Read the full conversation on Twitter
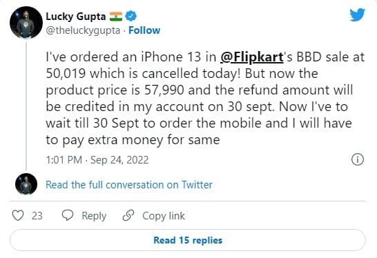Image resolution: width=377 pixels, height=258 pixels. pos(129,185)
